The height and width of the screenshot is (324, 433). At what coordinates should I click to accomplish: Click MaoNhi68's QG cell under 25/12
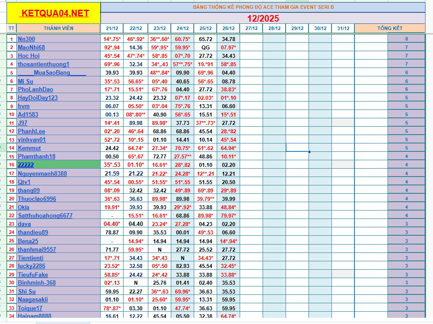coord(205,47)
